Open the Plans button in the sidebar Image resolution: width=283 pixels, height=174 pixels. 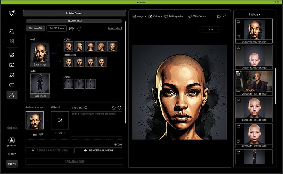12,164
